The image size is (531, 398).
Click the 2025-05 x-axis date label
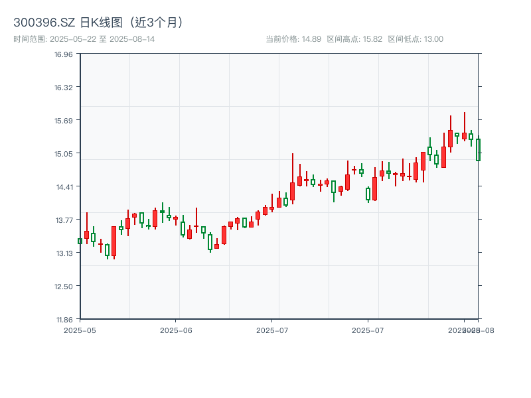pyautogui.click(x=80, y=330)
